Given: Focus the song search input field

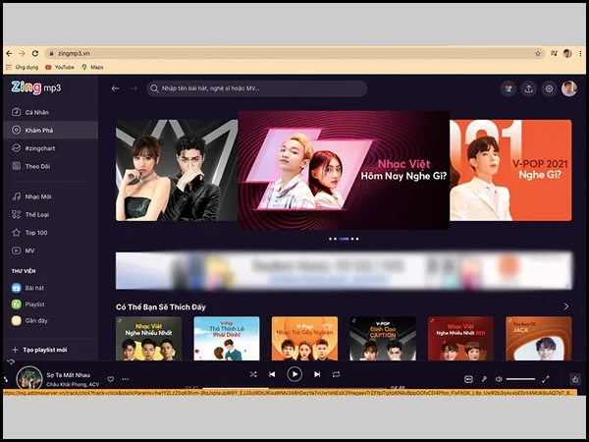Looking at the screenshot, I should (257, 88).
